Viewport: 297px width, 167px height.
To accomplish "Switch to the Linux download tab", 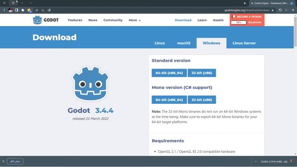I will tap(160, 43).
